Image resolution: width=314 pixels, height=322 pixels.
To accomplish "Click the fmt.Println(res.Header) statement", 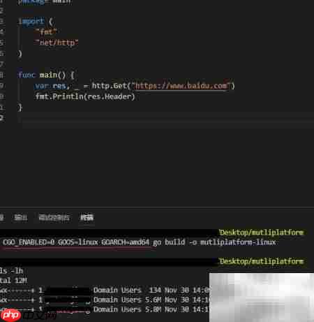I will 85,96.
